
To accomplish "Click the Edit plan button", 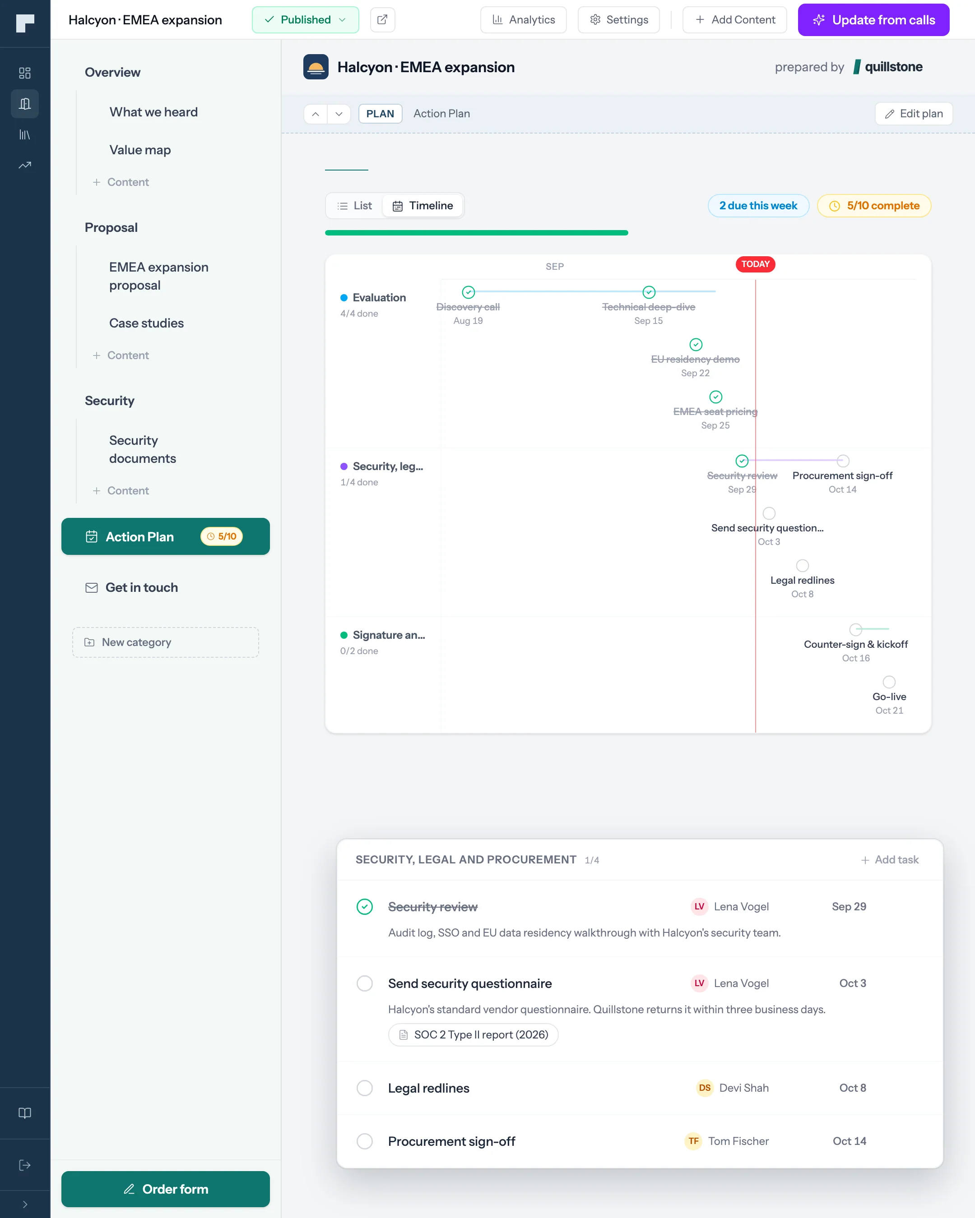I will coord(914,114).
